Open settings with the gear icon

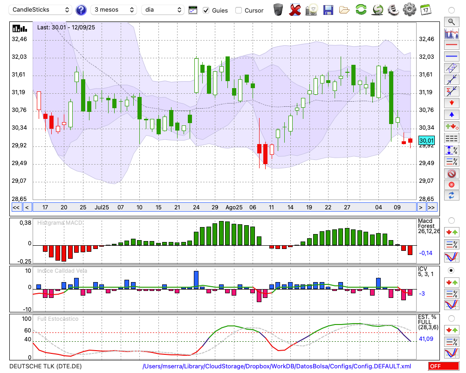[x=410, y=10]
